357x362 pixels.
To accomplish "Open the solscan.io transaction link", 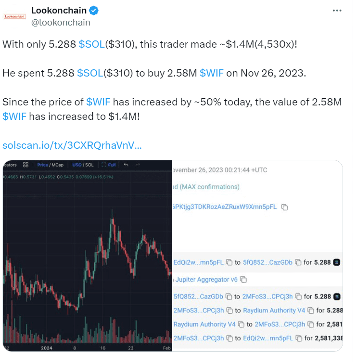I will pyautogui.click(x=72, y=145).
